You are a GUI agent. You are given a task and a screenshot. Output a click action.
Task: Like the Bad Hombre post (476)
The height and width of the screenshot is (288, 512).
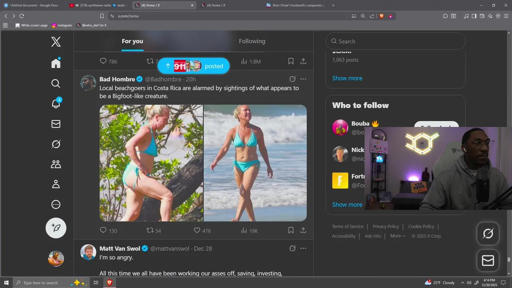click(x=202, y=230)
